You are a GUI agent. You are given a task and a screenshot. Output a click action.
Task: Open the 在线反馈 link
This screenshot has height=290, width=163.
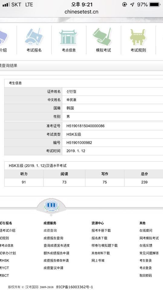(x=146, y=245)
